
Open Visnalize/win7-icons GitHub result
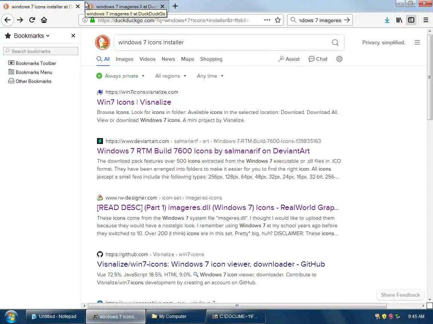(211, 264)
